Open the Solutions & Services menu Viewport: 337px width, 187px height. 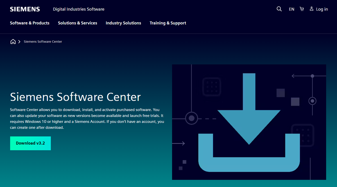coord(77,23)
